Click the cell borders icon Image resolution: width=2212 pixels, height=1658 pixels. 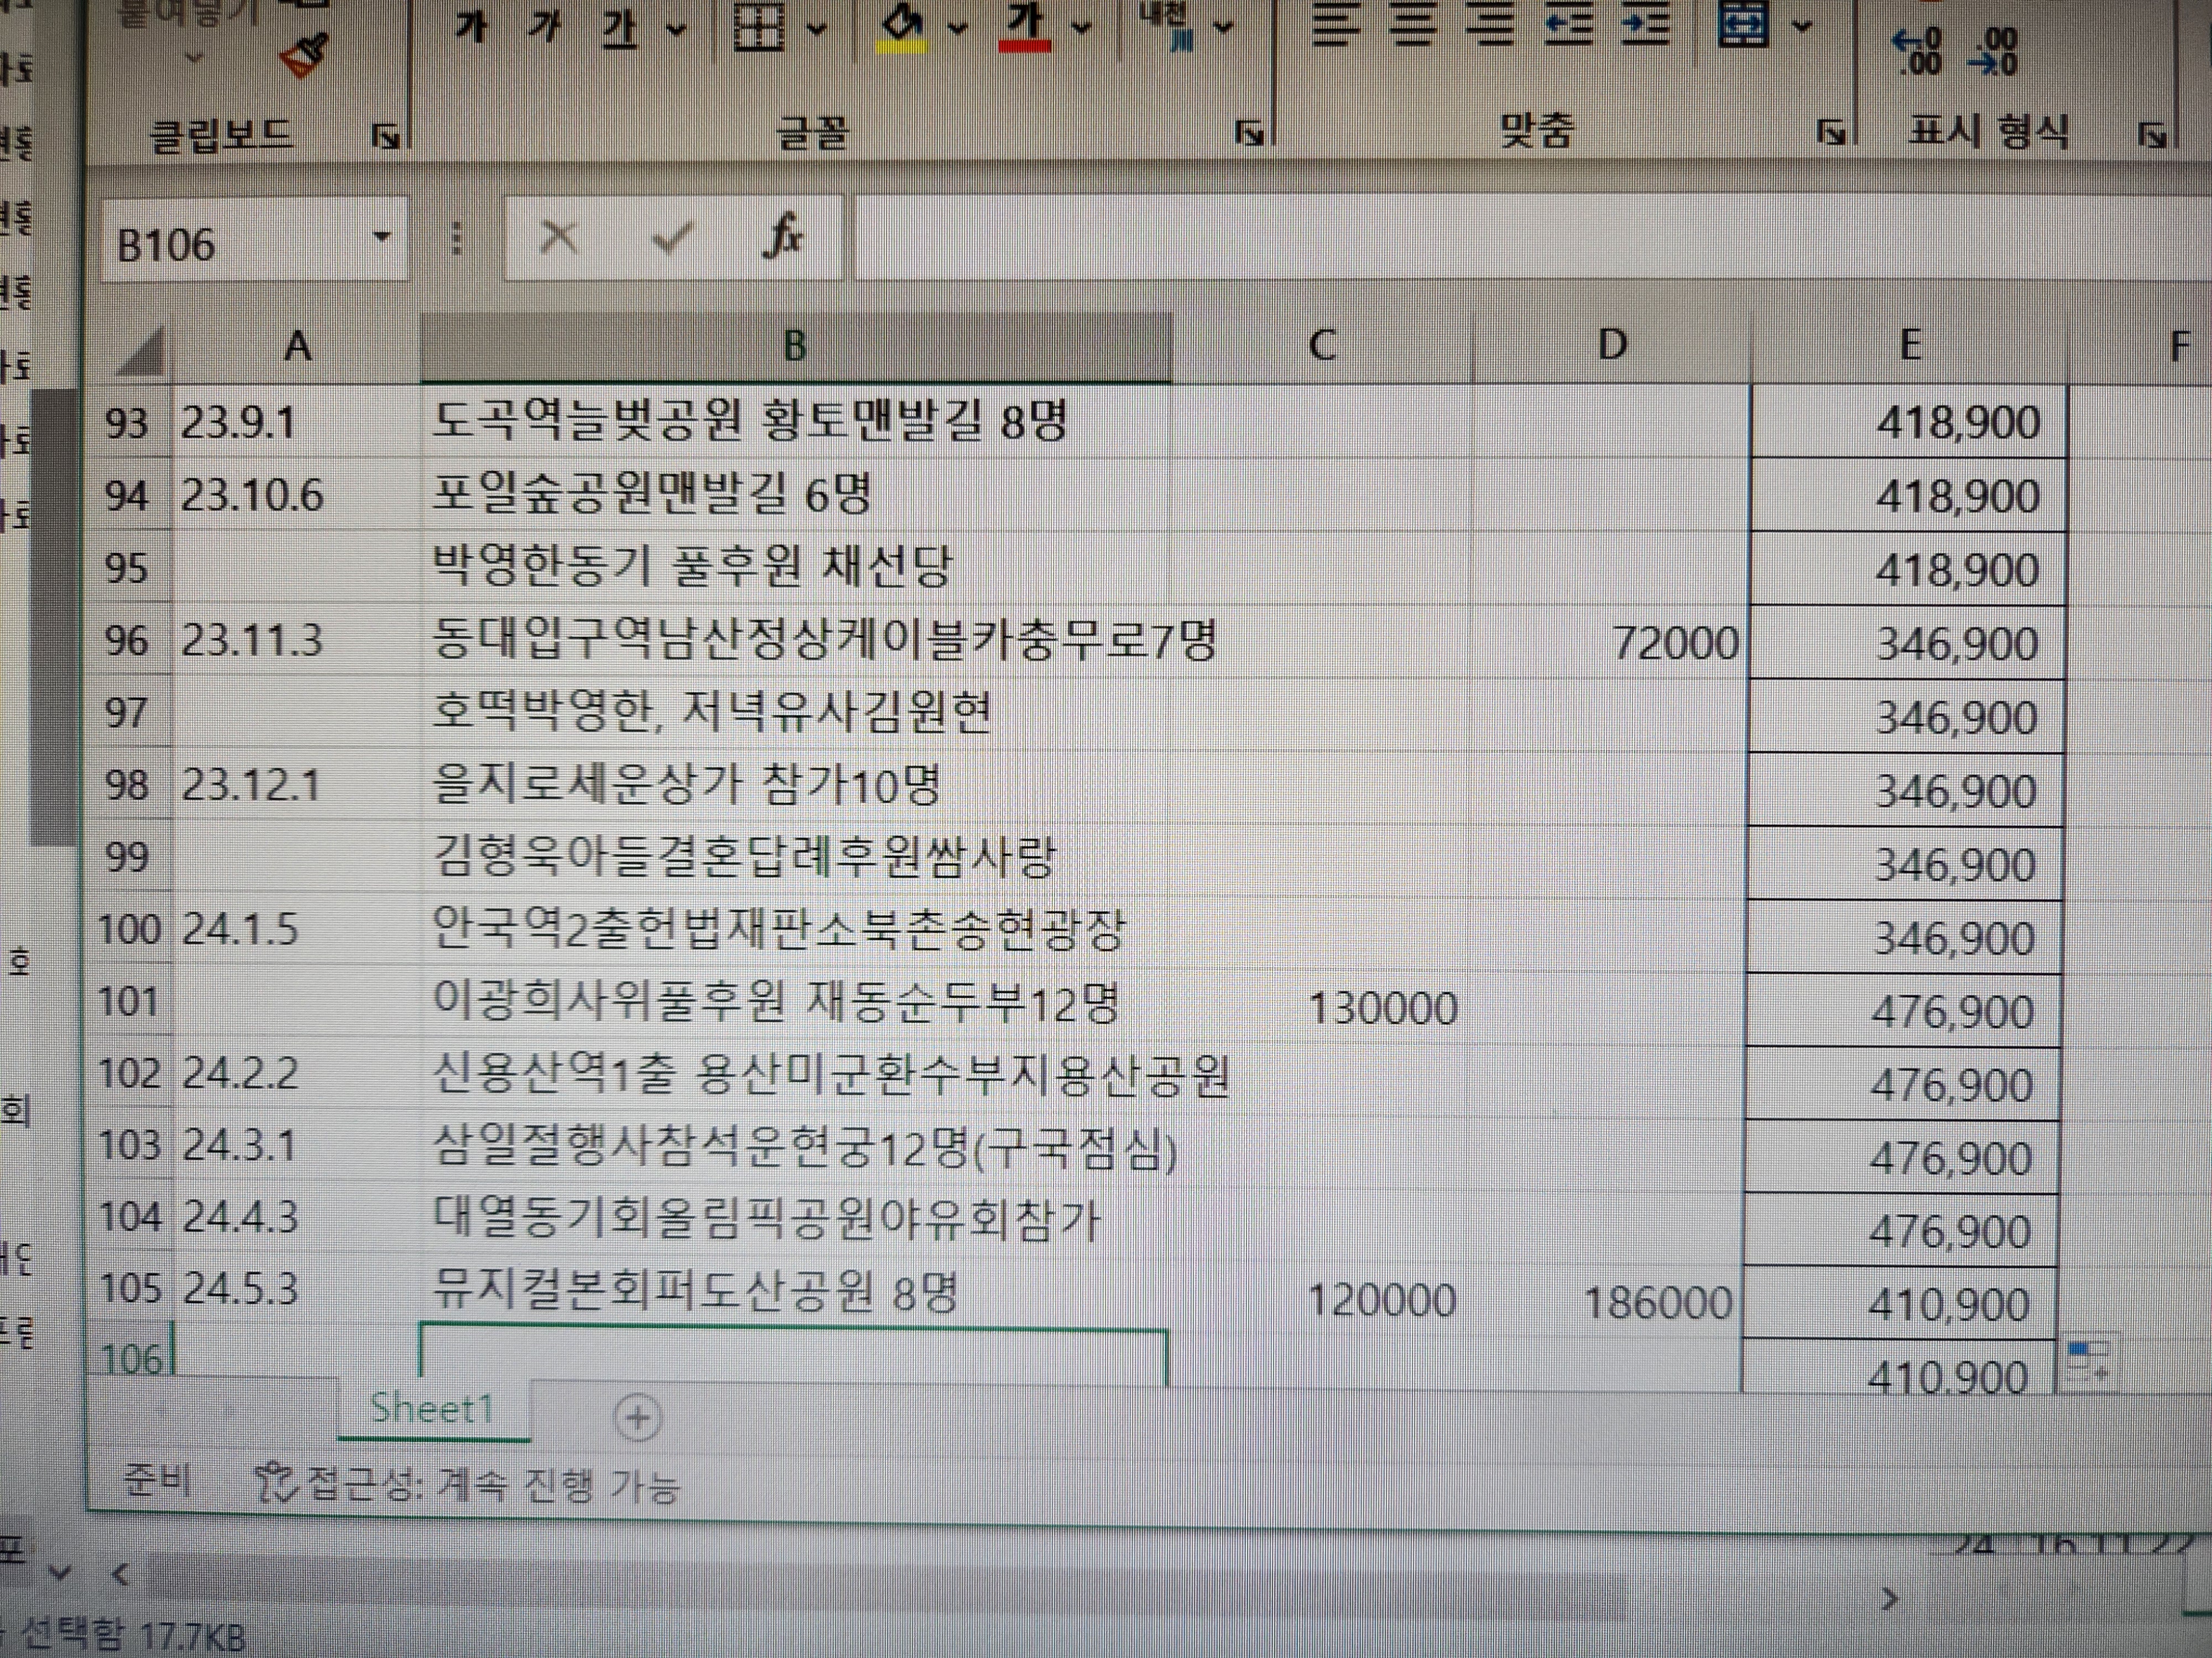pos(759,27)
